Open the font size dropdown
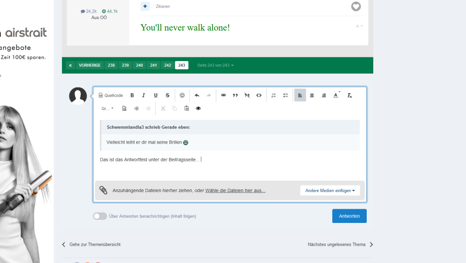The width and height of the screenshot is (466, 263). 107,108
